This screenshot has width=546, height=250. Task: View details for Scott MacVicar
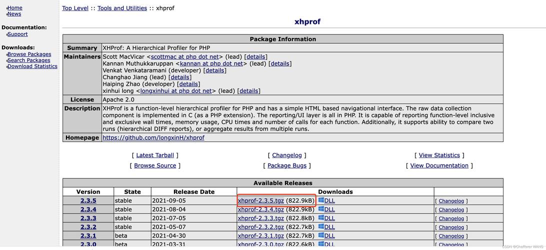click(x=256, y=57)
